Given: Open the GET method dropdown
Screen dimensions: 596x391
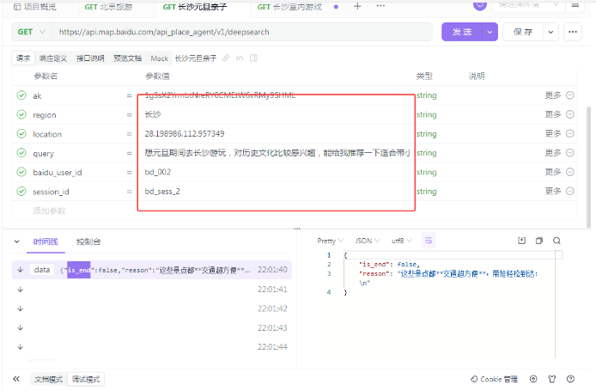Looking at the screenshot, I should coord(31,32).
